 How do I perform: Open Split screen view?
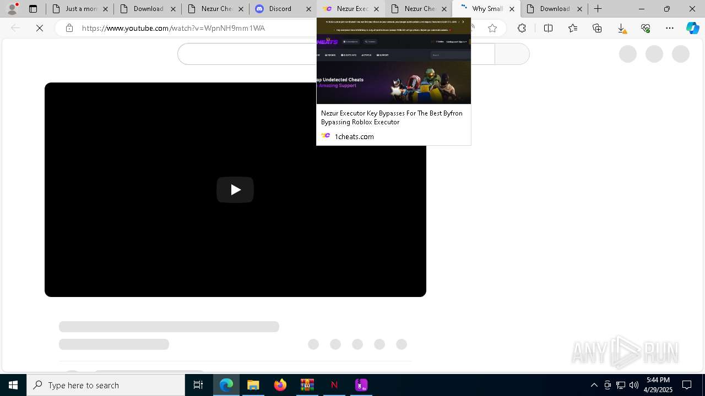click(x=548, y=28)
